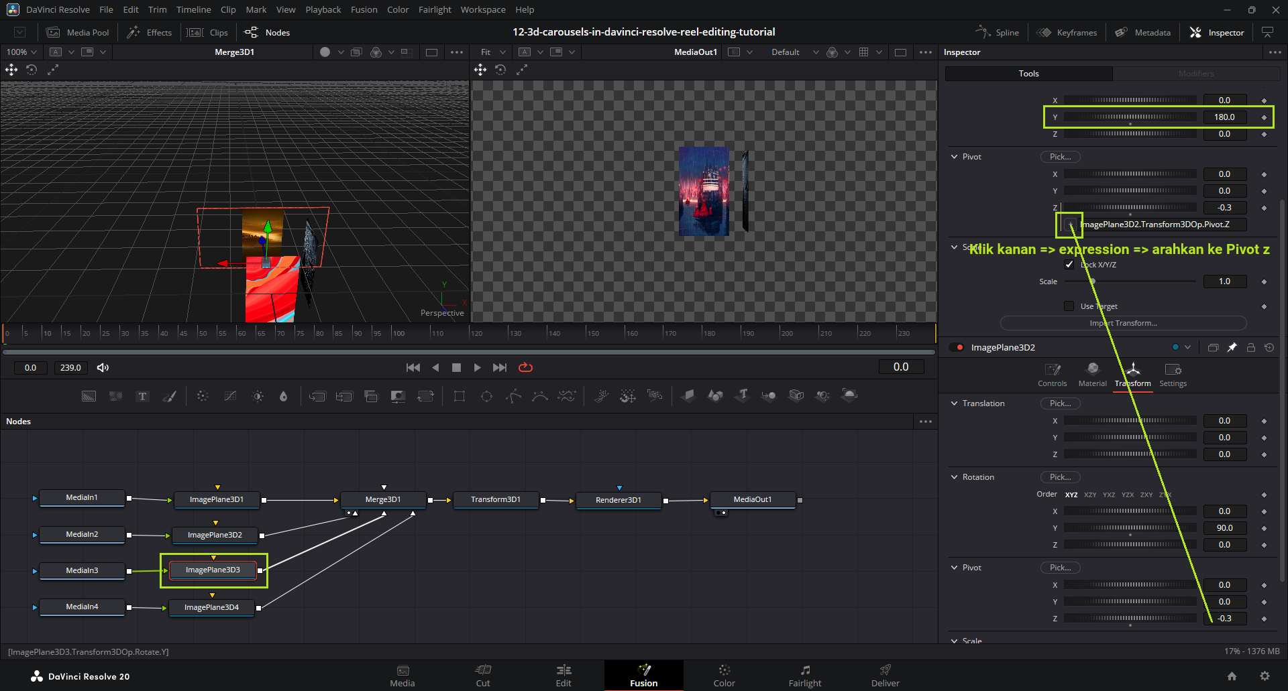Screen dimensions: 1288x691
Task: Switch to the Color page
Action: (x=724, y=676)
